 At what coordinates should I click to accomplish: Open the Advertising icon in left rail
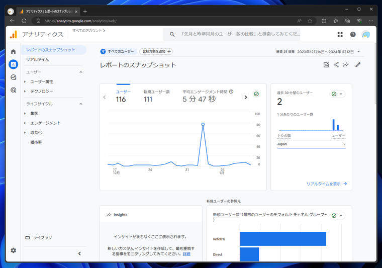14,90
